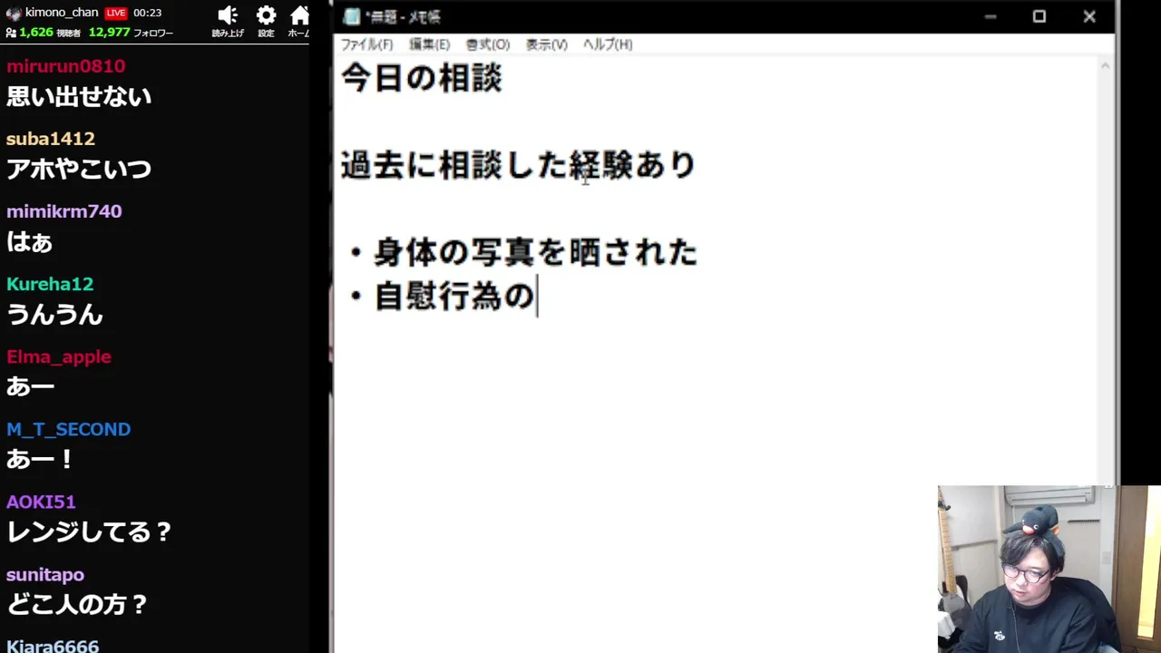Click the stream timer 00:23
Viewport: 1161px width, 653px height.
click(147, 13)
